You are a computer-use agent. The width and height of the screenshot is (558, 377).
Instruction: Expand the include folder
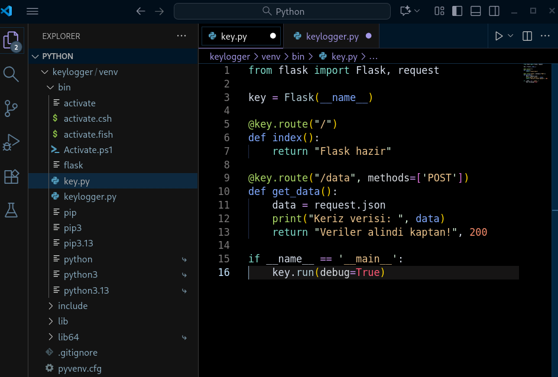click(x=113, y=306)
